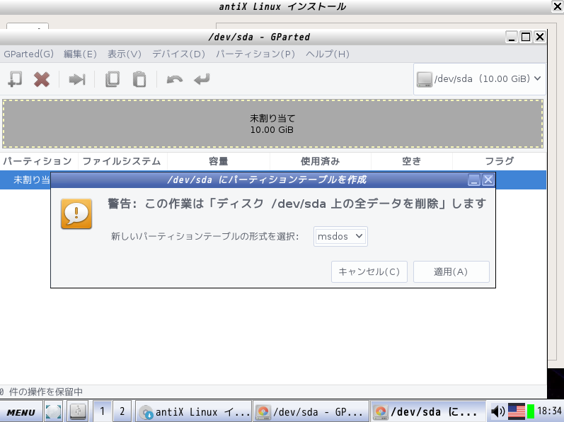Image resolution: width=564 pixels, height=422 pixels.
Task: Close the antiX Linux installer window
Action: 557,6
